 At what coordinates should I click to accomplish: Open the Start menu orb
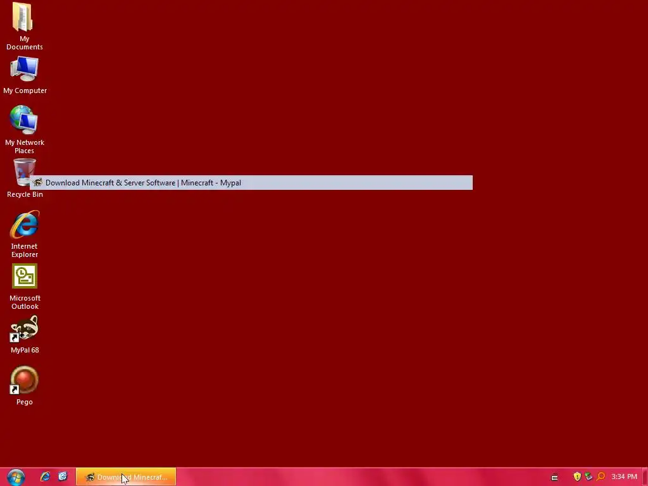click(16, 477)
